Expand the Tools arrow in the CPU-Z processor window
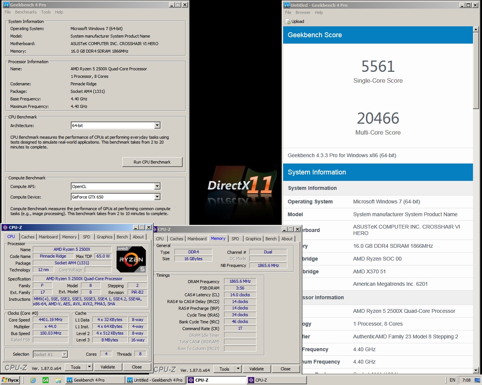482x385 pixels. 89,367
